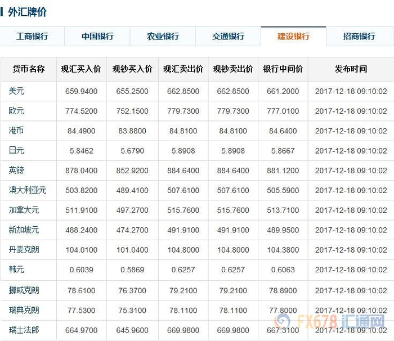Viewport: 394px width, 341px height.
Task: Click CAD cash buy value 497.2700
Action: coord(132,210)
